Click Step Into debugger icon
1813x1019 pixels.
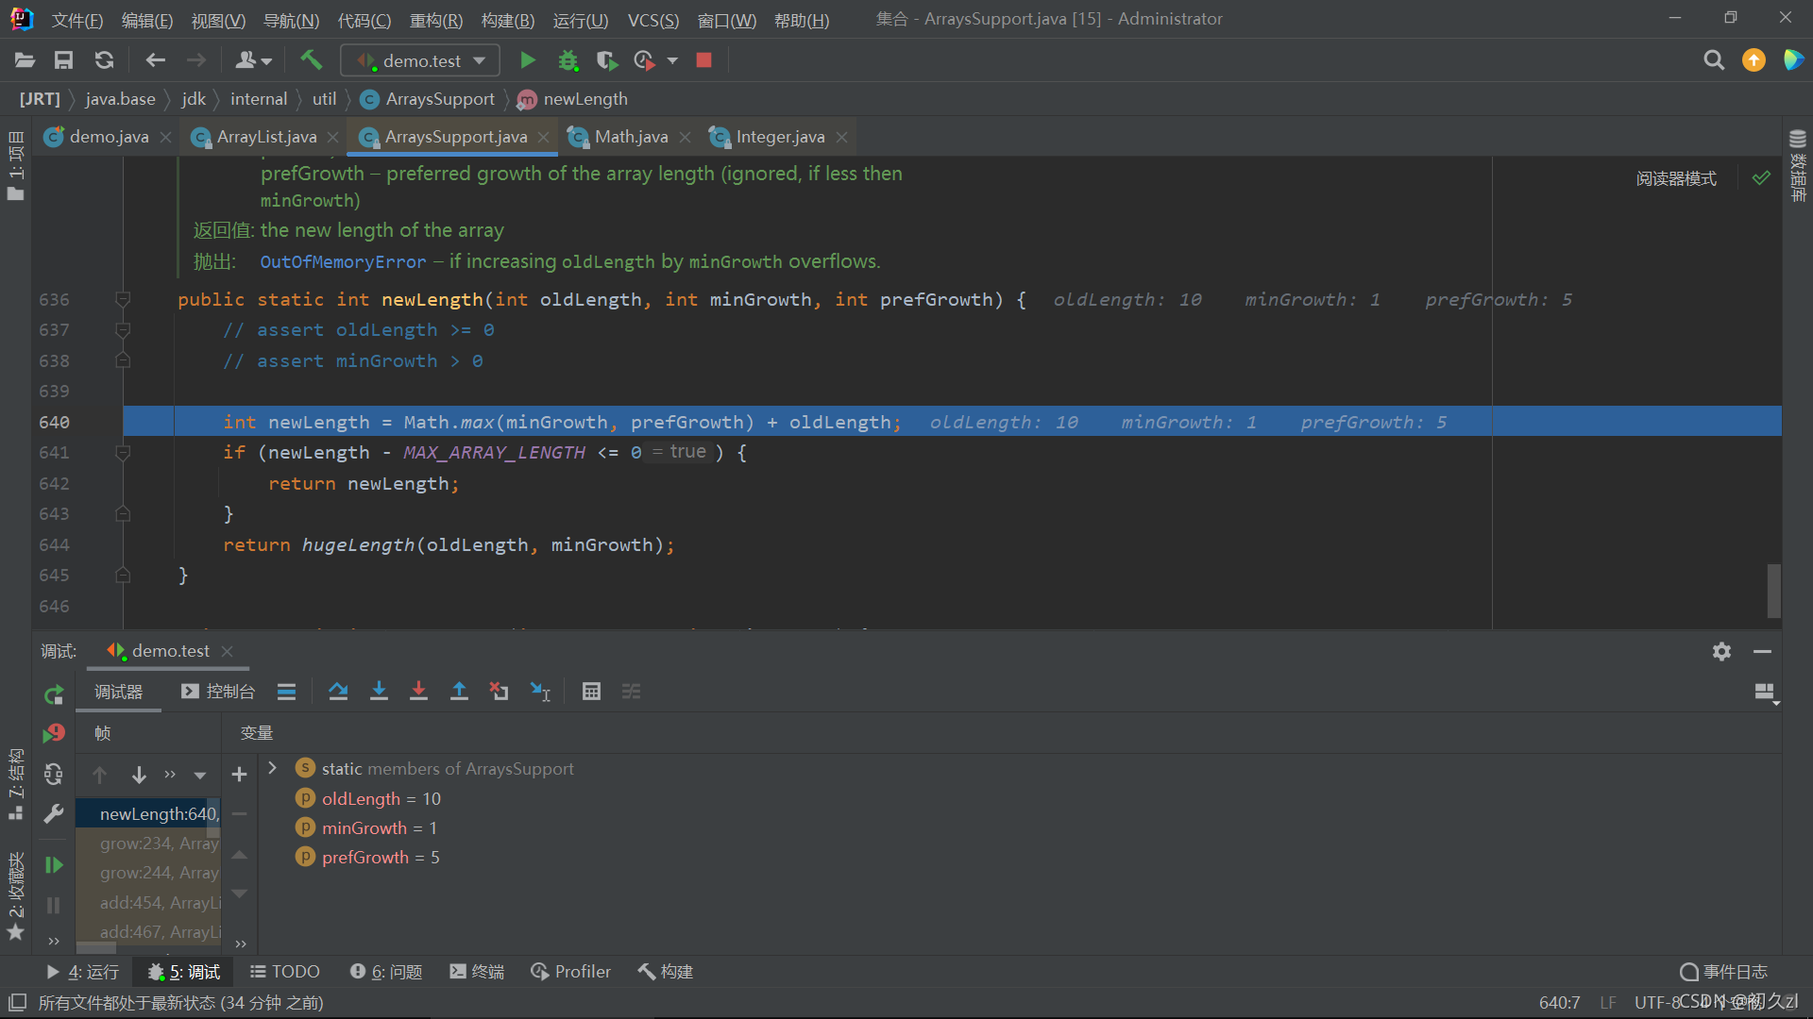(379, 692)
